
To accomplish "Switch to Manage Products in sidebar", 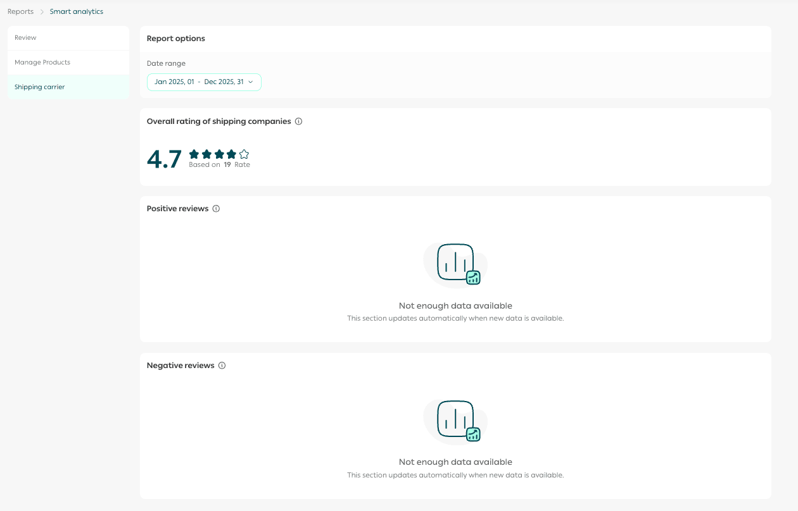I will pos(42,63).
